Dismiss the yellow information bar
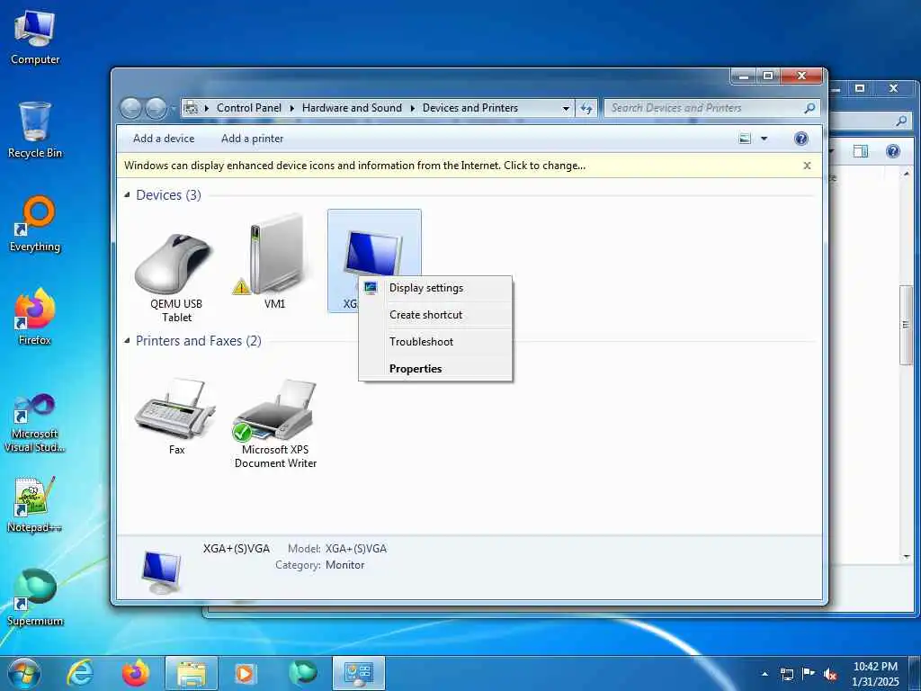921x691 pixels. pos(807,166)
